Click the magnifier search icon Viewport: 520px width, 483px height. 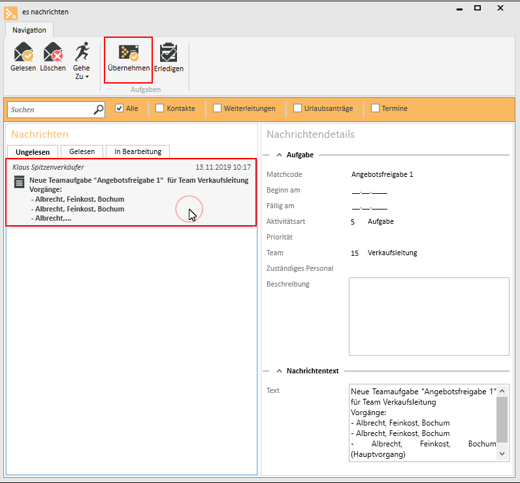(x=99, y=109)
